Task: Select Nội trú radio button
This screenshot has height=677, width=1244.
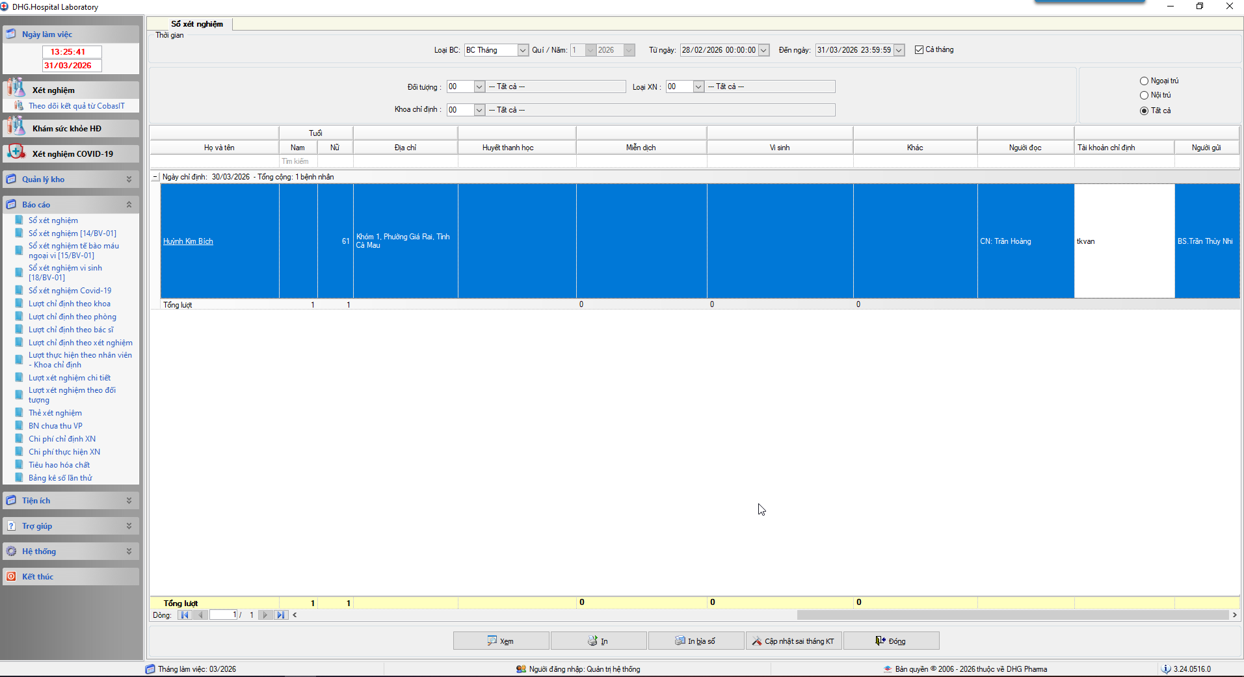Action: tap(1144, 96)
